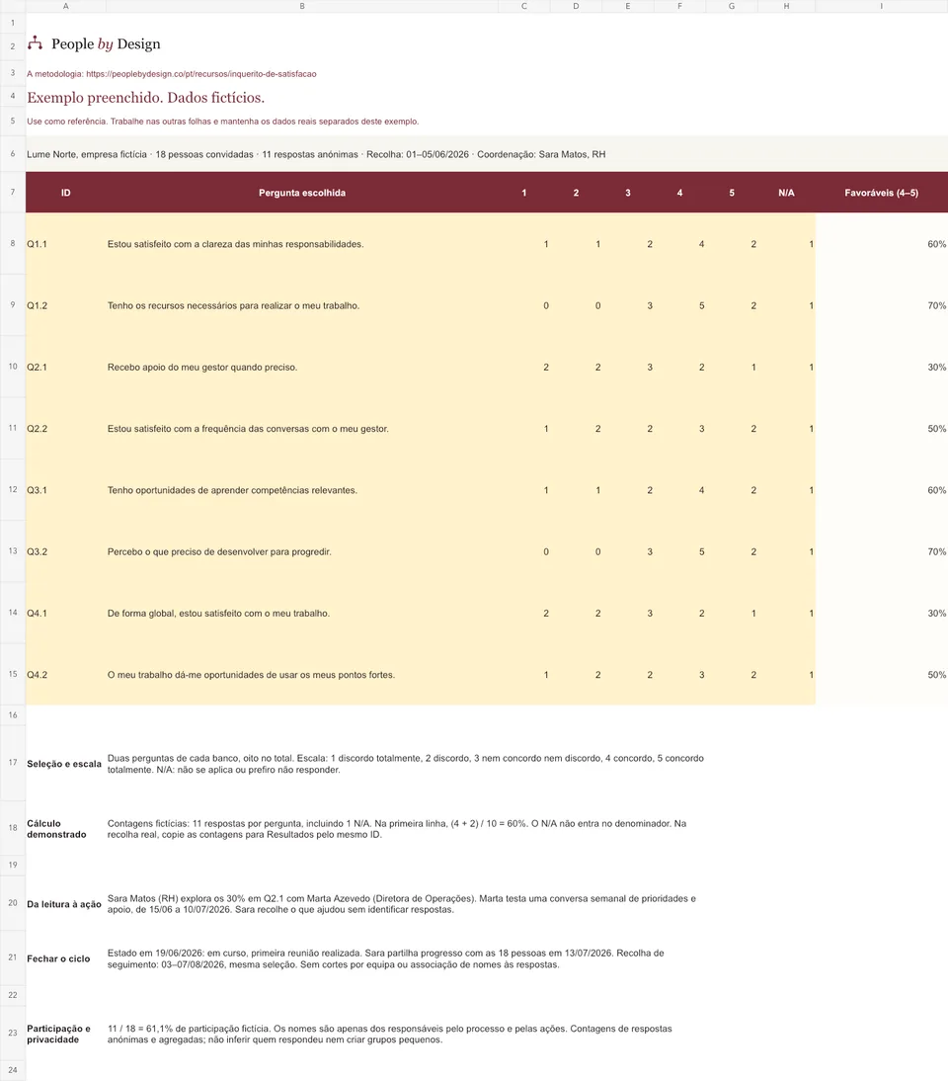Click the 'Use como referência' instruction text

[222, 122]
